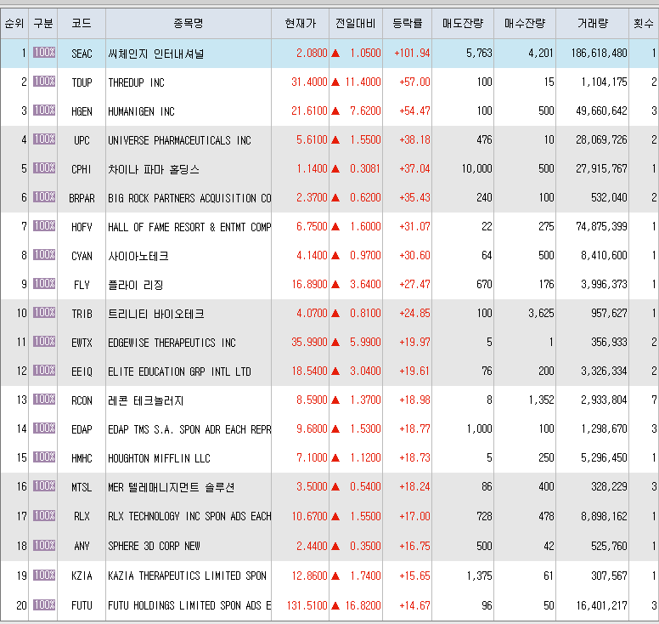Screen dimensions: 659x624
Task: Sort by the 현재가 column header
Action: coord(300,23)
